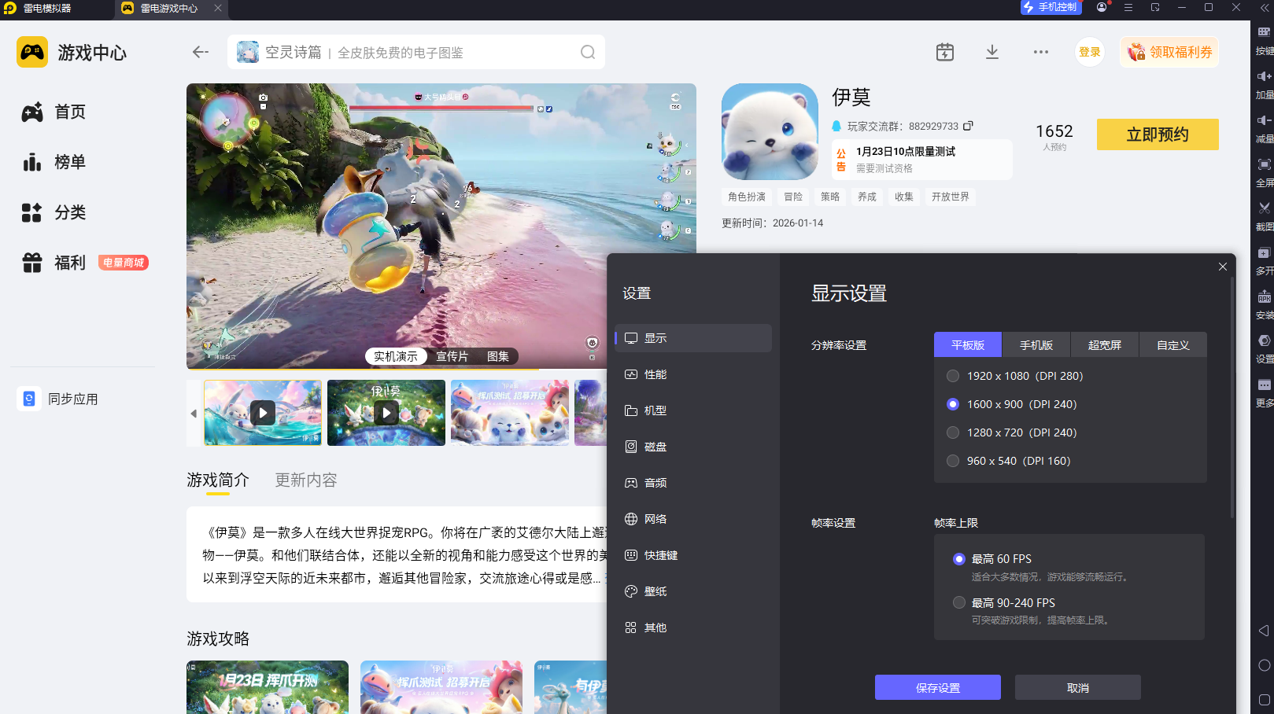Click the install APK icon
This screenshot has width=1274, height=714.
(x=1264, y=296)
